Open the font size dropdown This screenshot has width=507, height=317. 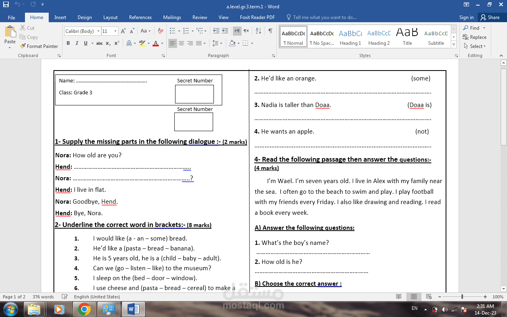[x=115, y=31]
